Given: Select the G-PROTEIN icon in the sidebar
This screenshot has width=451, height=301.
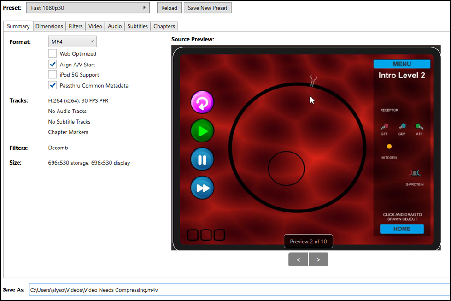Looking at the screenshot, I should (x=415, y=172).
